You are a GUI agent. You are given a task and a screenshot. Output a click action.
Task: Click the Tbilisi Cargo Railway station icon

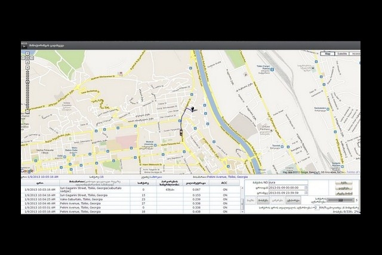click(x=272, y=69)
